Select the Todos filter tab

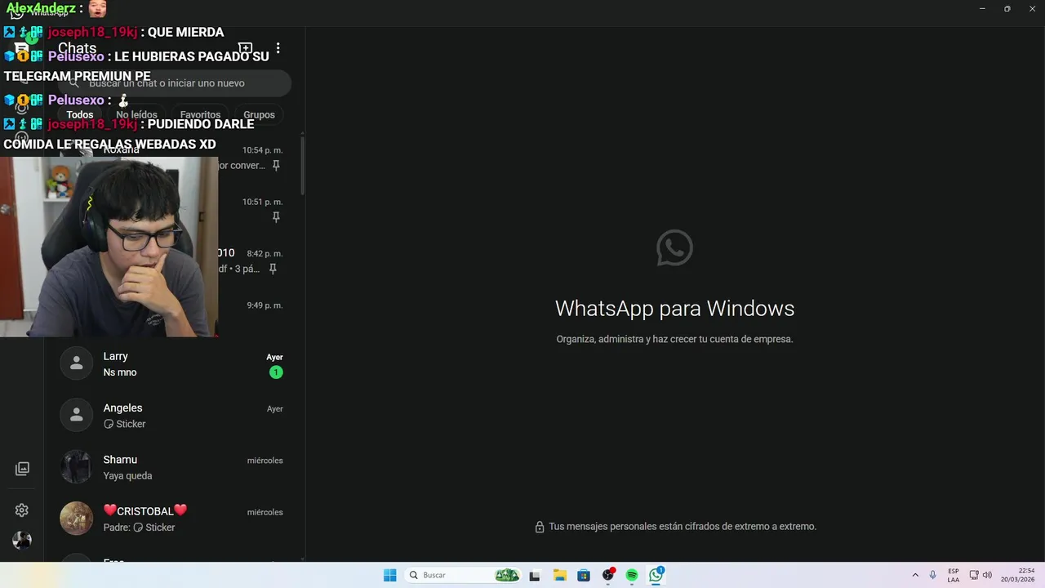tap(80, 115)
